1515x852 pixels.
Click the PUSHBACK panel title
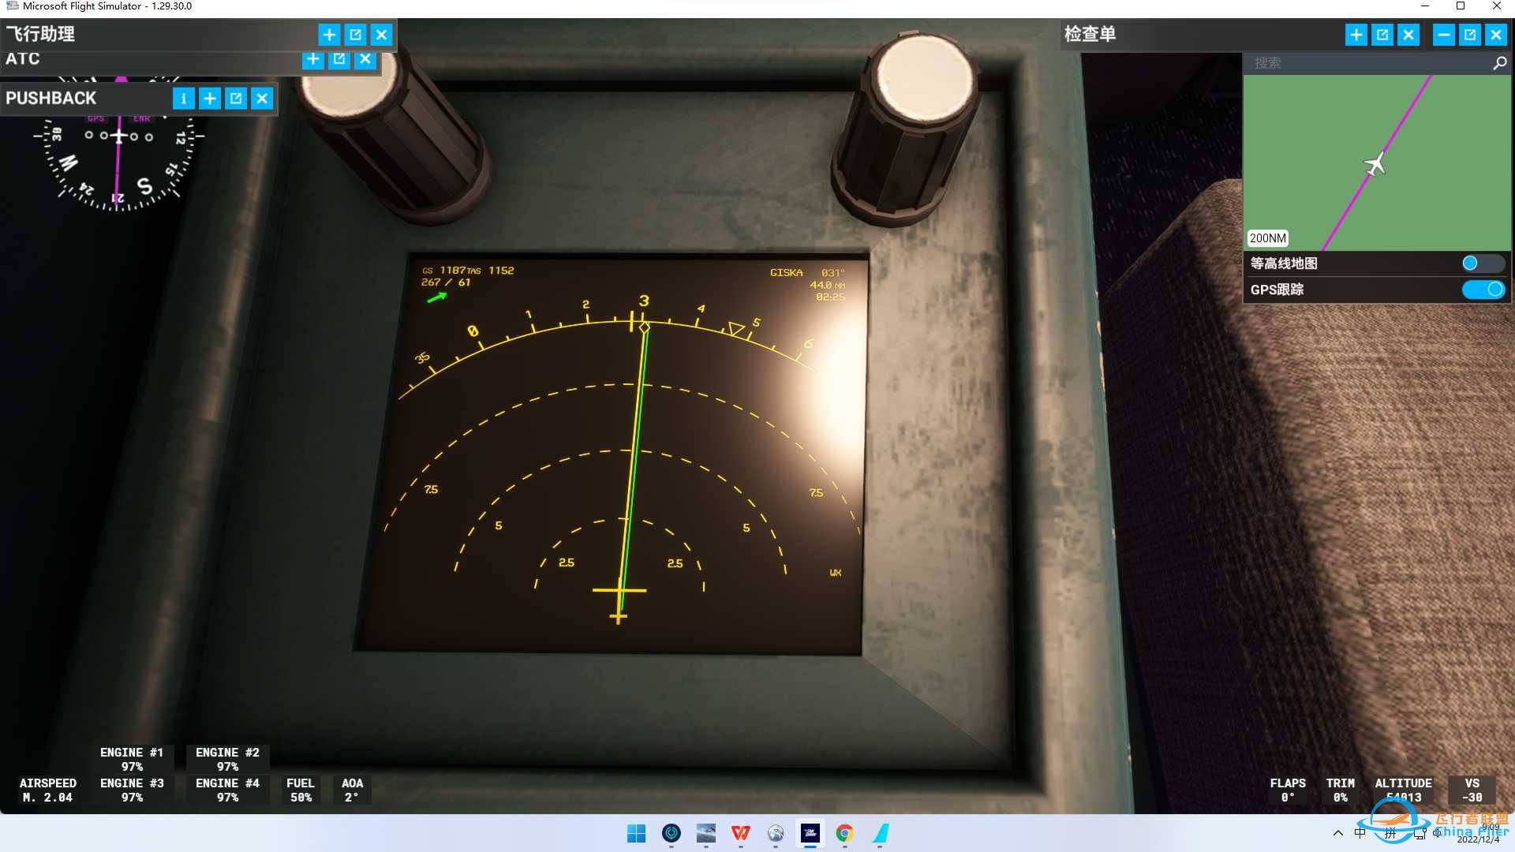(x=50, y=99)
